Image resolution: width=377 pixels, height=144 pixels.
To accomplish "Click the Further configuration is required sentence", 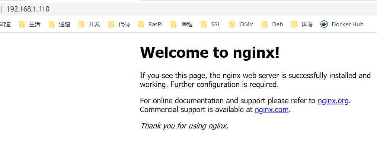I will tap(224, 84).
